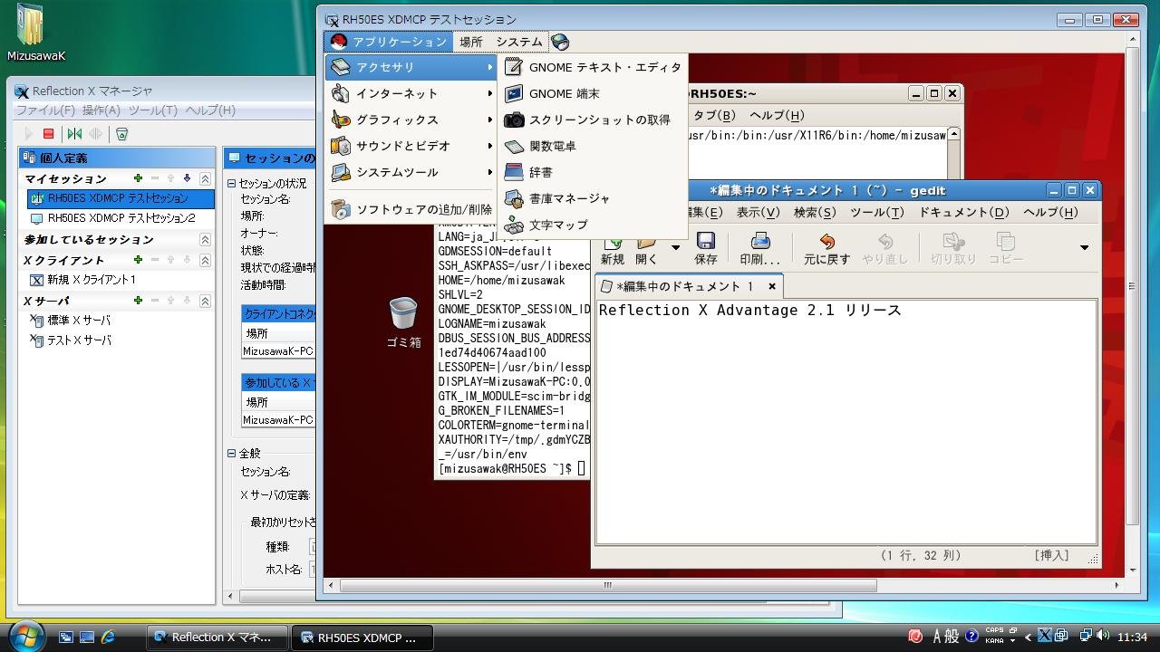Click the gedit 保存 (Save) toolbar button

pos(706,249)
